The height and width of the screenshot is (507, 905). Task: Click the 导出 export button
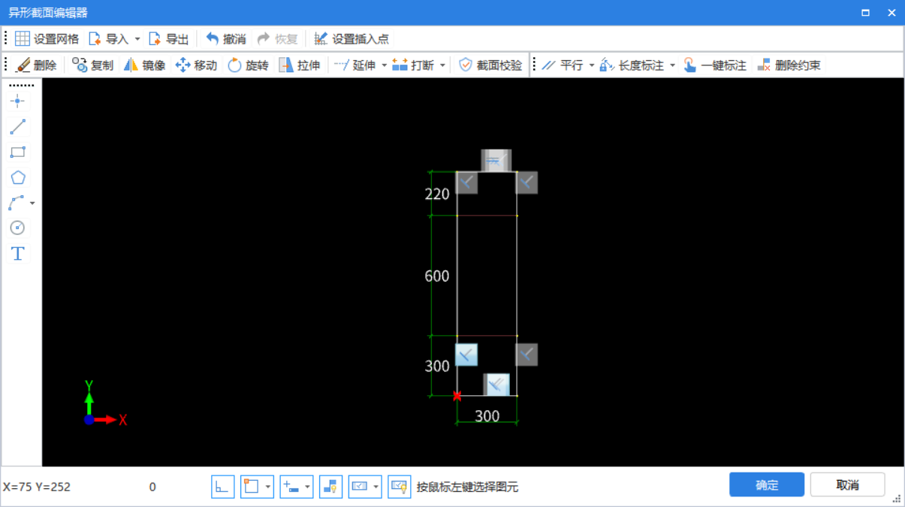(x=168, y=39)
